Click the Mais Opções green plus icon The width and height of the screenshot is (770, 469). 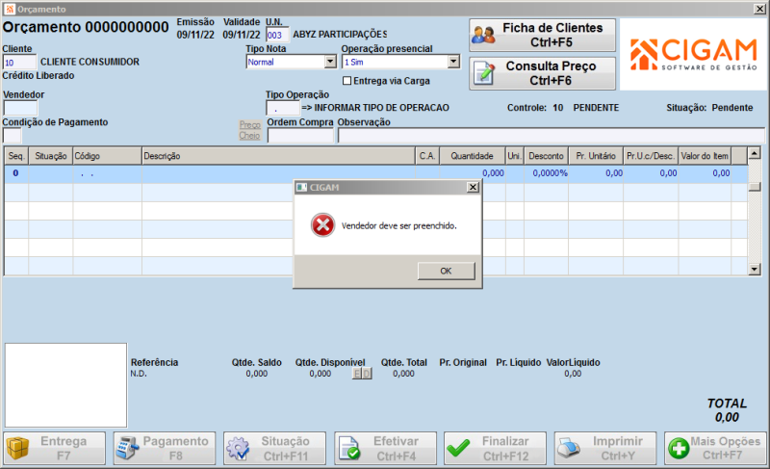679,448
